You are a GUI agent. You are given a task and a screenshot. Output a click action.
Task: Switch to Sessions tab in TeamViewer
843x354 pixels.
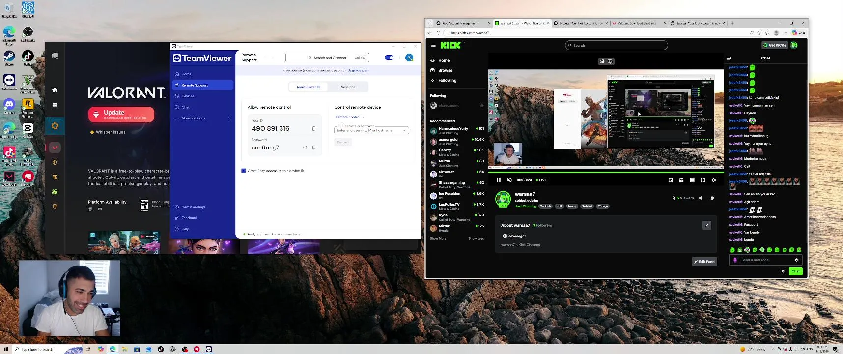[348, 87]
